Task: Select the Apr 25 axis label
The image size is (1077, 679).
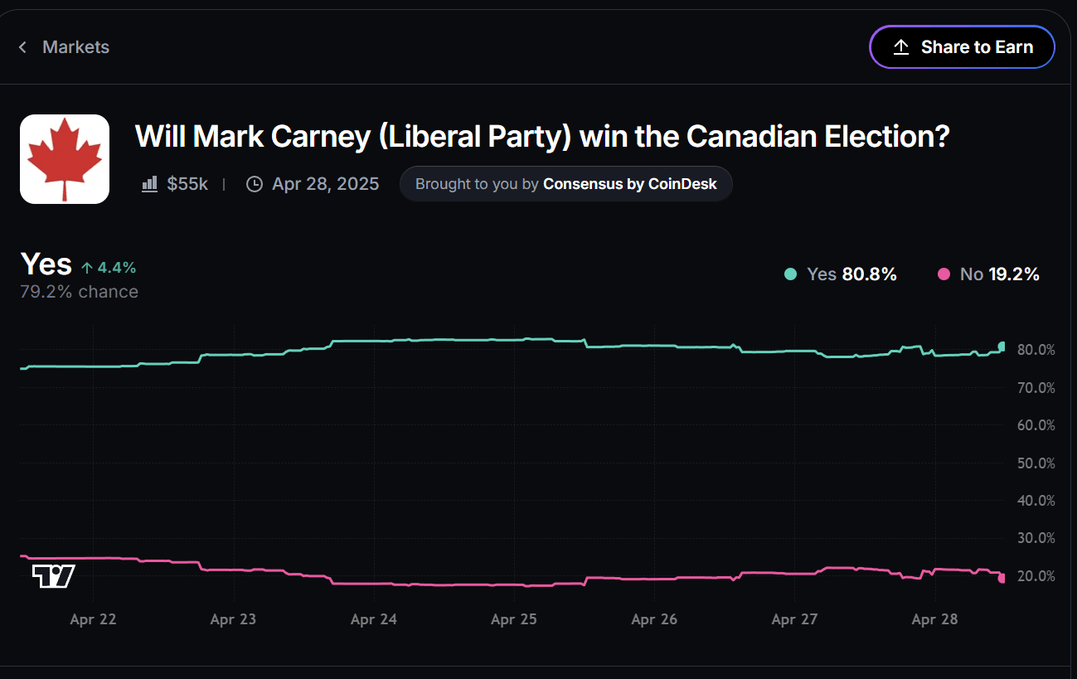Action: tap(513, 618)
